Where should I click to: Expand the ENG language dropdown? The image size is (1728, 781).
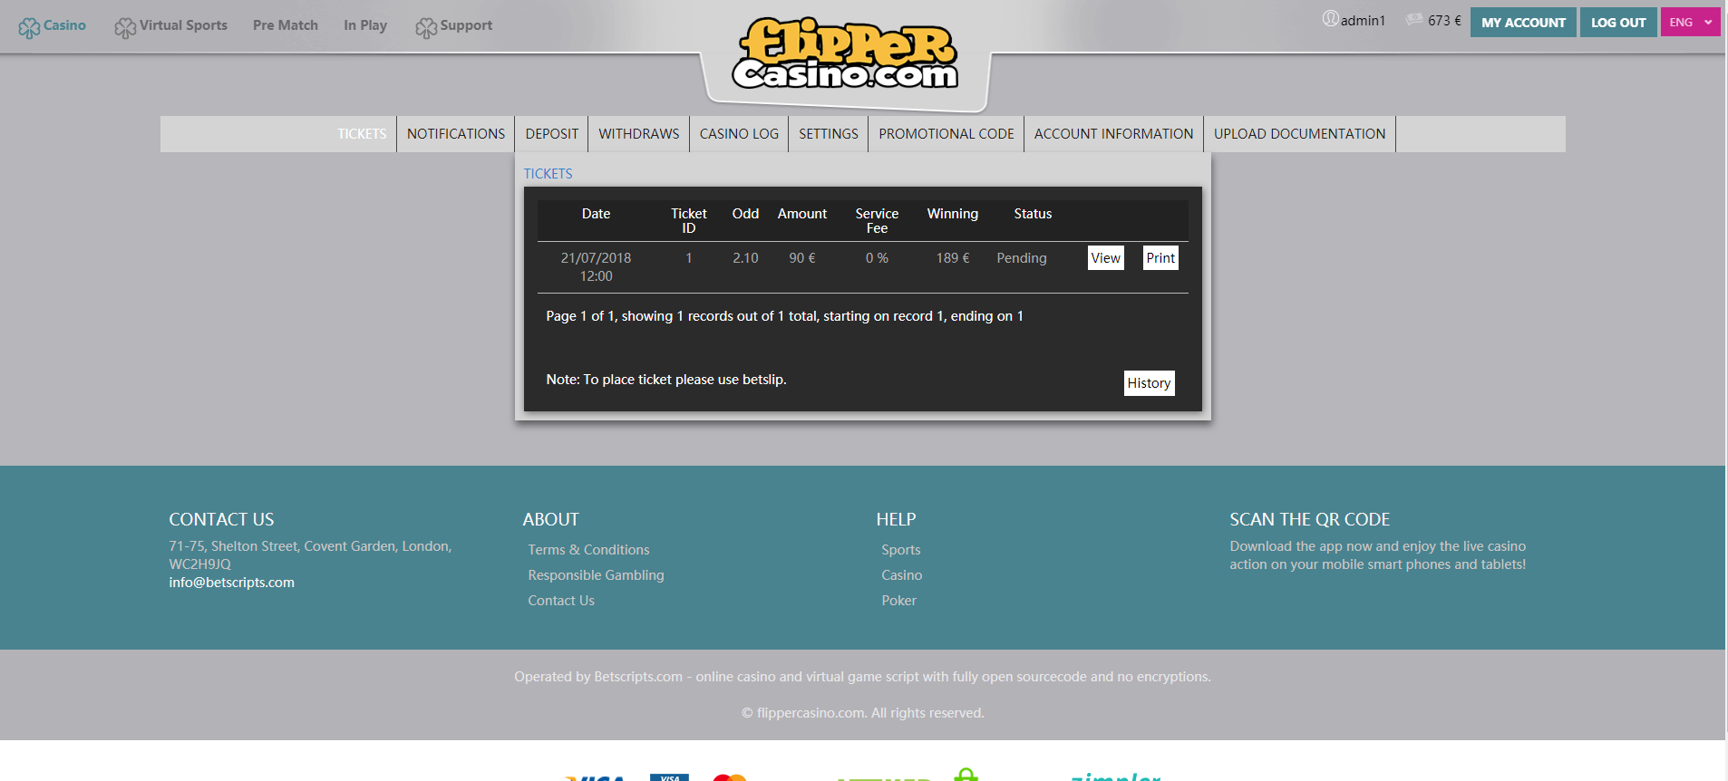(x=1690, y=23)
